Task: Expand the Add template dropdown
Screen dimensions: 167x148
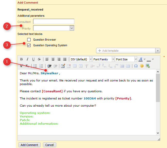Action: 158,51
